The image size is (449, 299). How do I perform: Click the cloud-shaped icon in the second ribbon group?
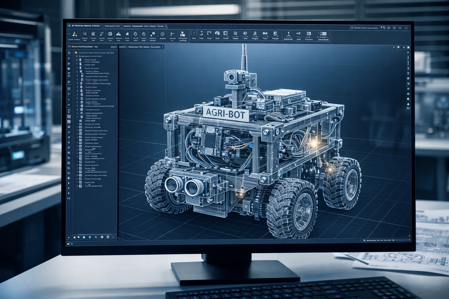coord(217,34)
